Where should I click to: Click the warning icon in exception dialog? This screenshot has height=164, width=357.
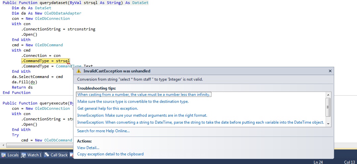79,71
